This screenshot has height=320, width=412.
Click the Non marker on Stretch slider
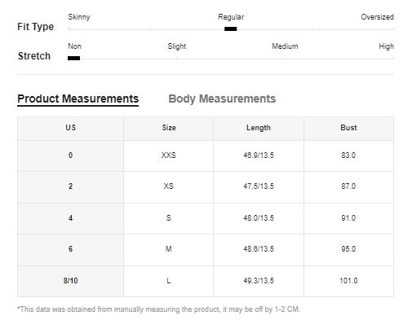[x=73, y=58]
